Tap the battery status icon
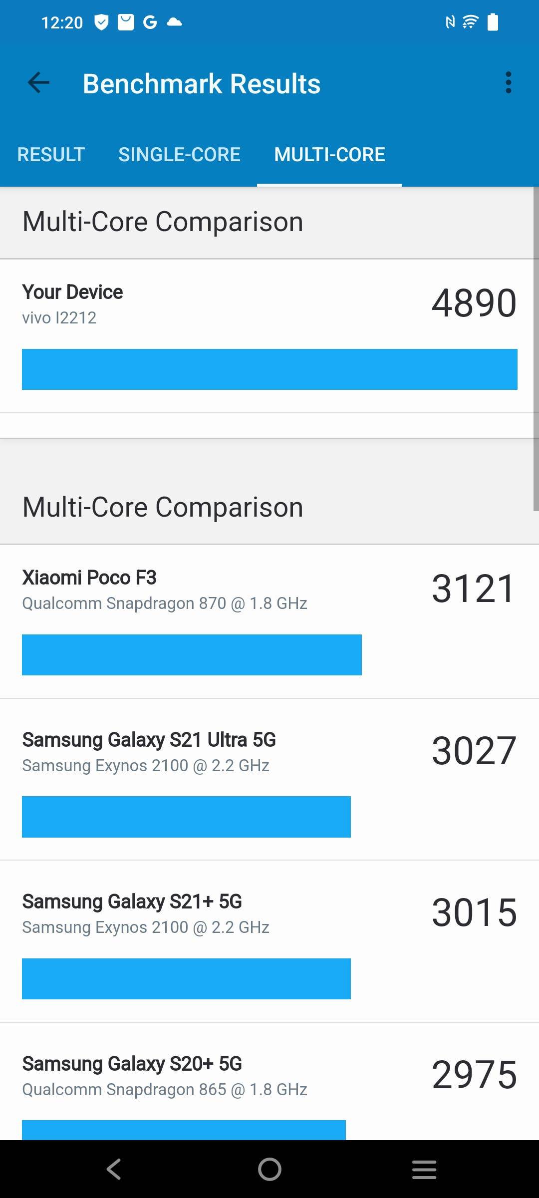This screenshot has width=539, height=1198. click(x=493, y=22)
